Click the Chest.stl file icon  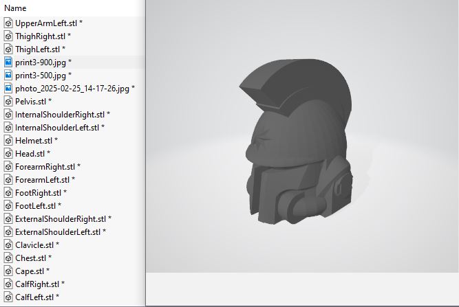coord(8,258)
